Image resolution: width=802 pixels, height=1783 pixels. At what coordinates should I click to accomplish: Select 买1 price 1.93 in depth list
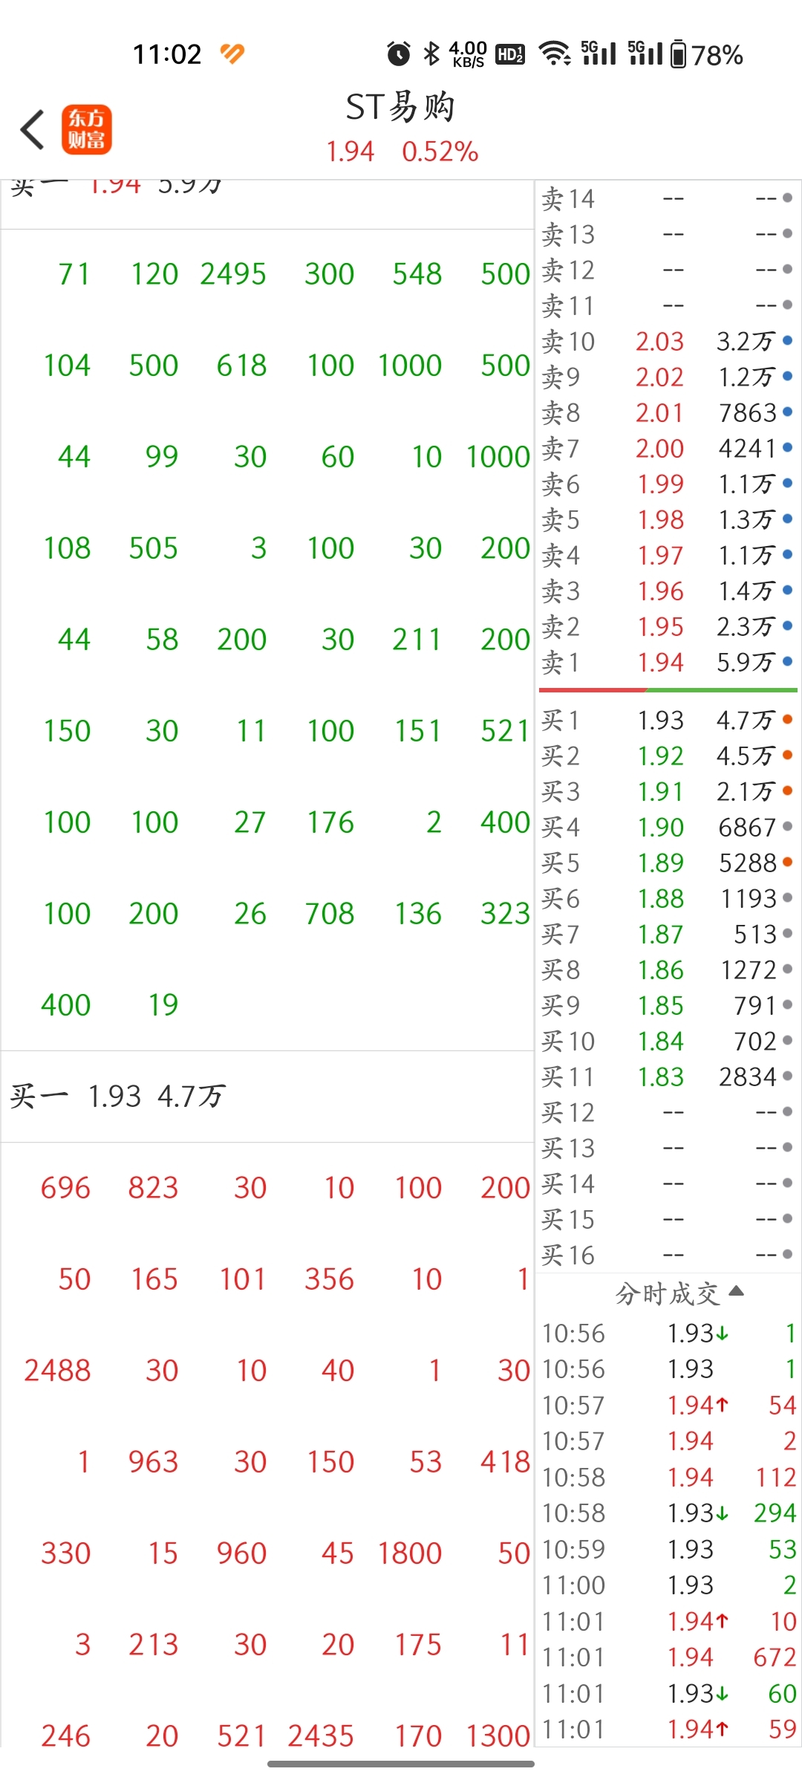tap(660, 720)
